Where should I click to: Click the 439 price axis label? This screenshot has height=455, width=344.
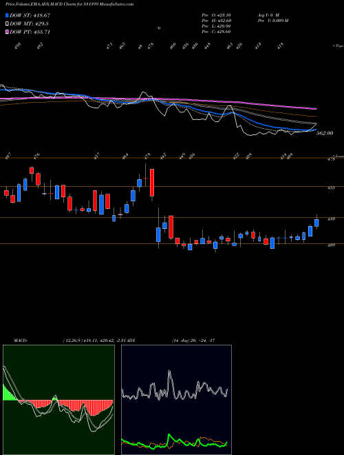331,219
